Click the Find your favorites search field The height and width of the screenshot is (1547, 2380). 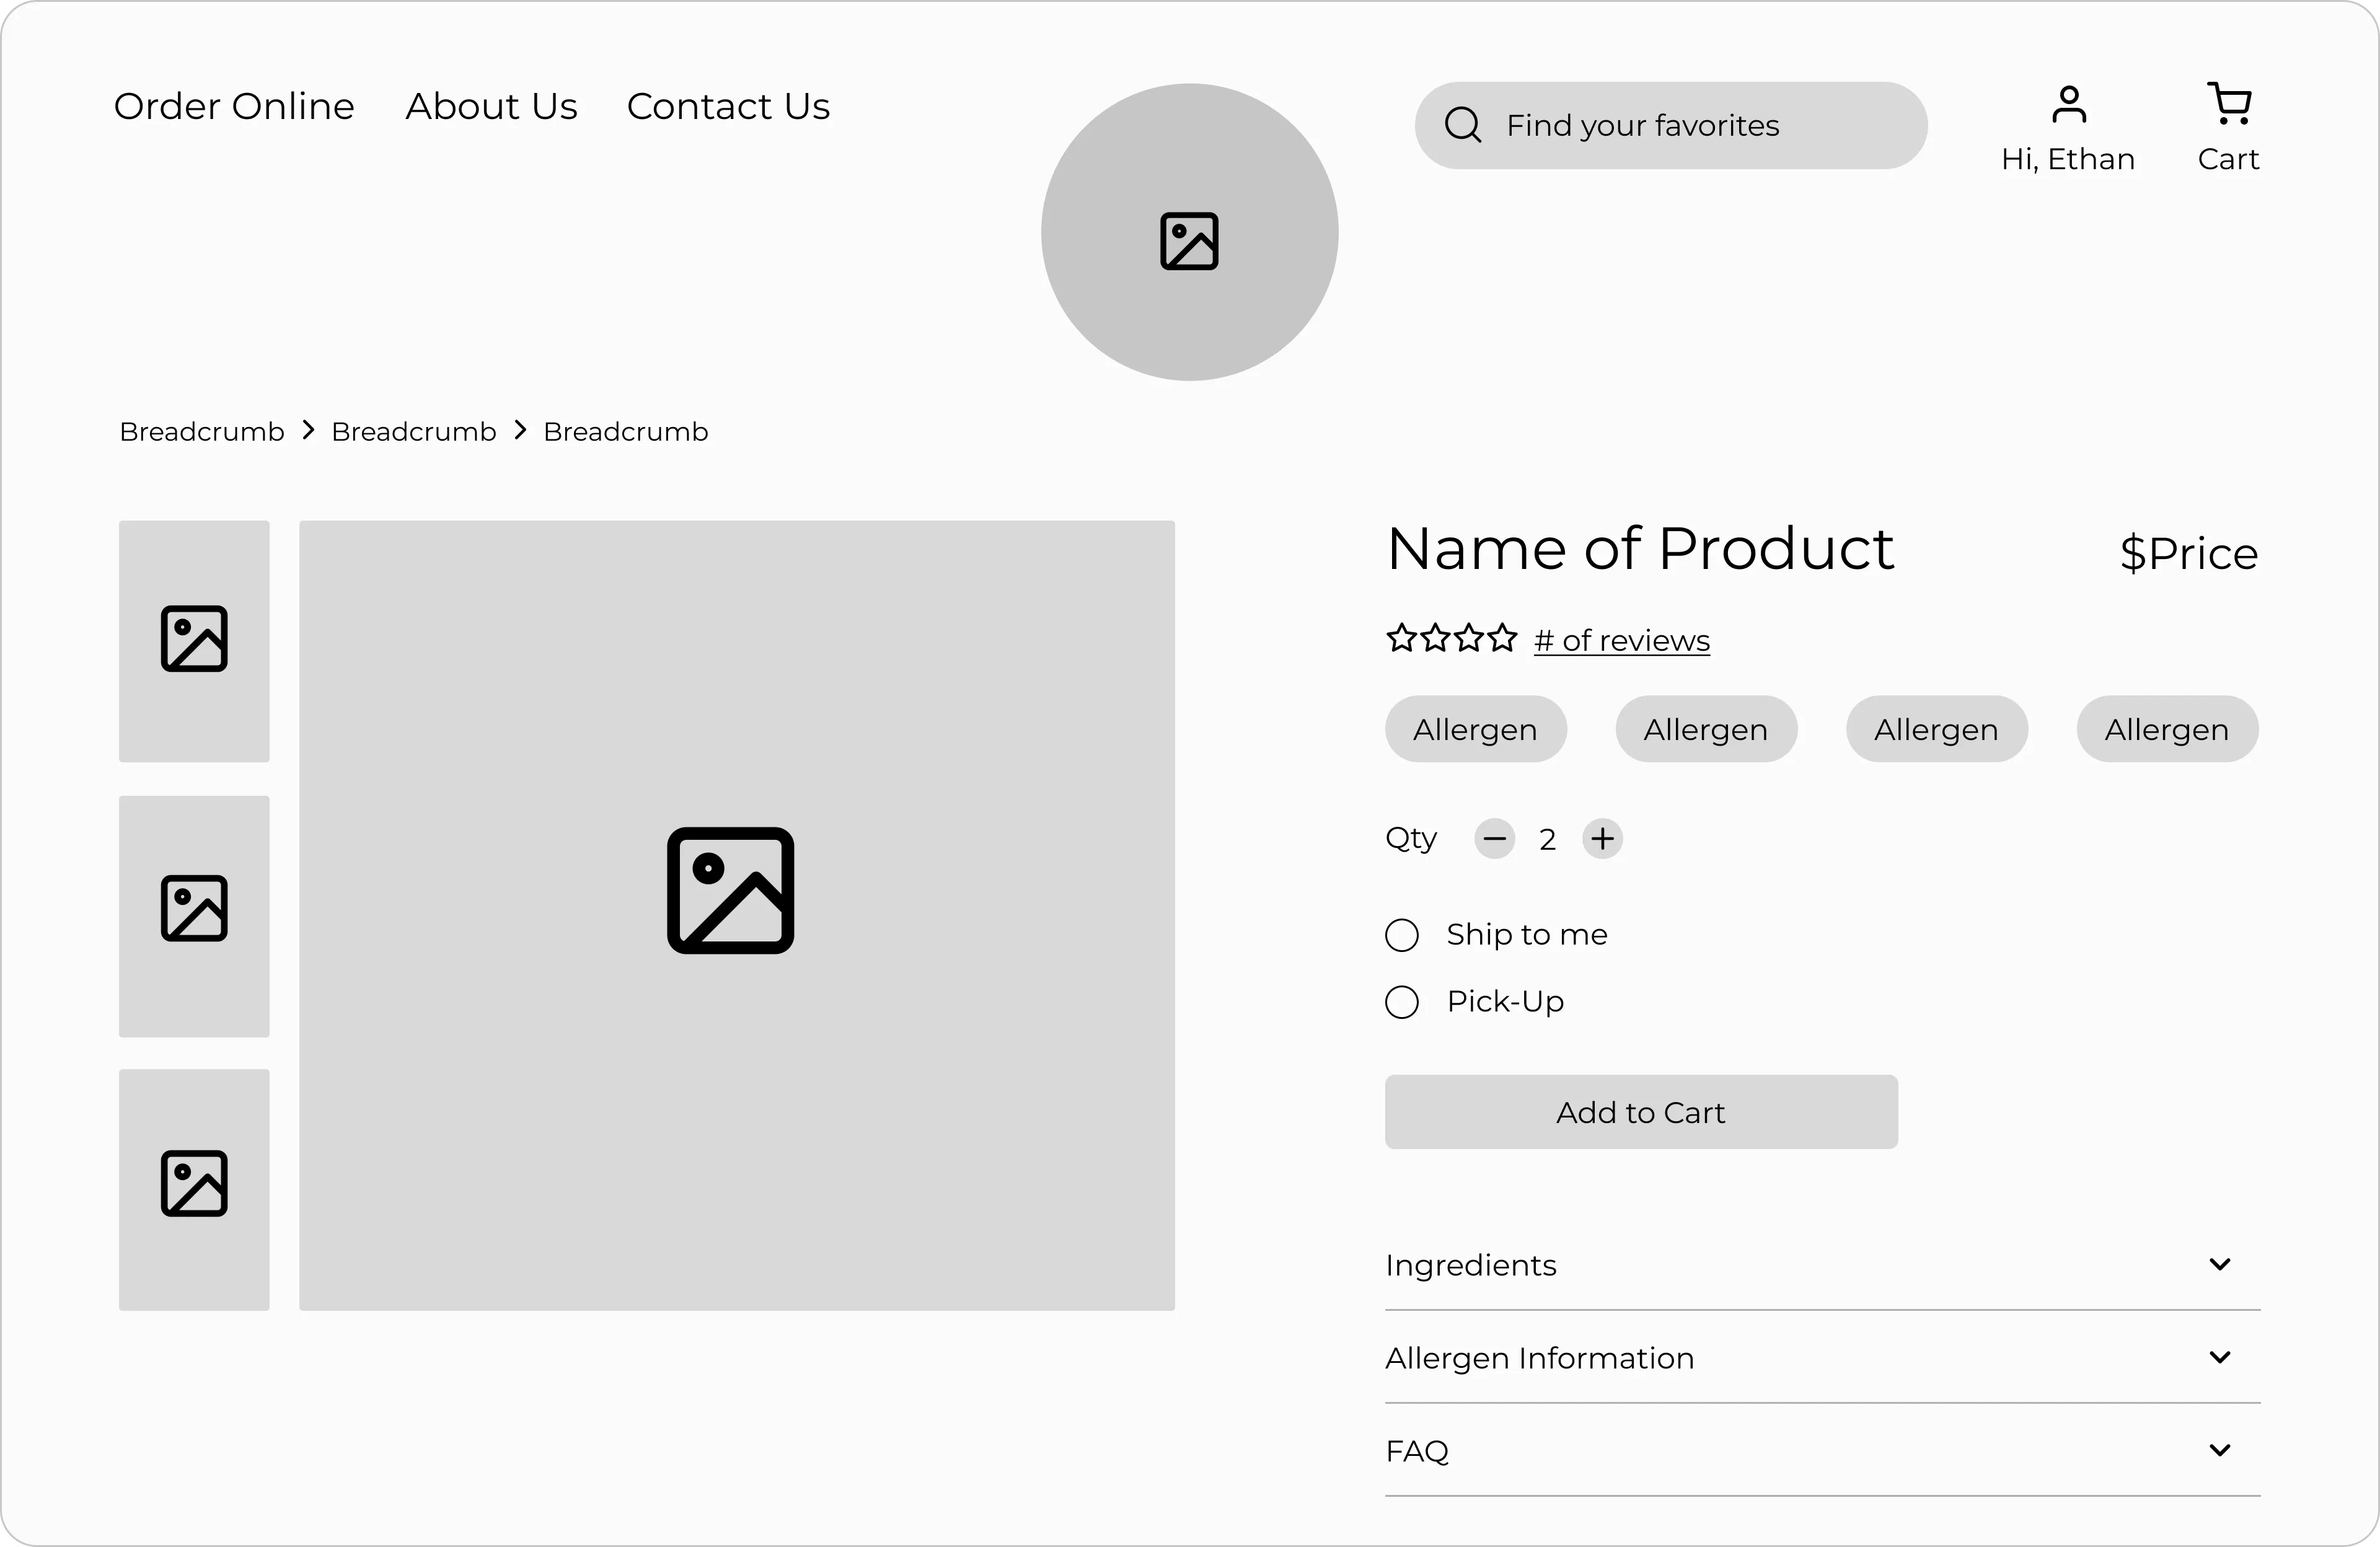pyautogui.click(x=1671, y=125)
